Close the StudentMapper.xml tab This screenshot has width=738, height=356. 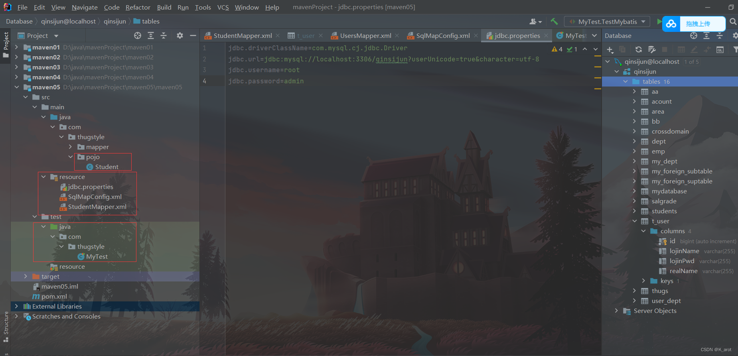pos(278,35)
